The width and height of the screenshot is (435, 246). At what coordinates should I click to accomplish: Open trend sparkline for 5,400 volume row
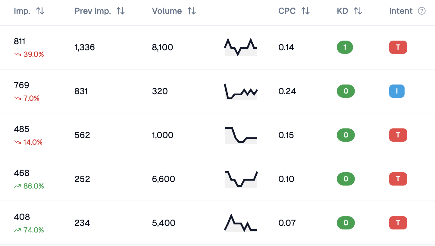241,223
